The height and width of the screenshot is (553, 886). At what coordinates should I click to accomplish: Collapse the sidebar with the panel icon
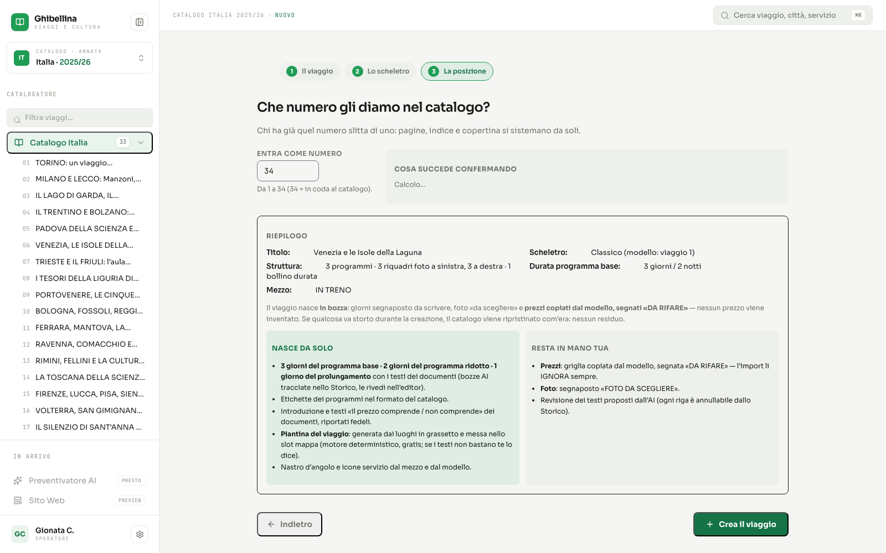[140, 22]
